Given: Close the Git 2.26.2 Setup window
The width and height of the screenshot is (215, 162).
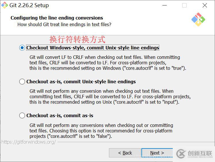Looking at the screenshot, I should pyautogui.click(x=205, y=5).
